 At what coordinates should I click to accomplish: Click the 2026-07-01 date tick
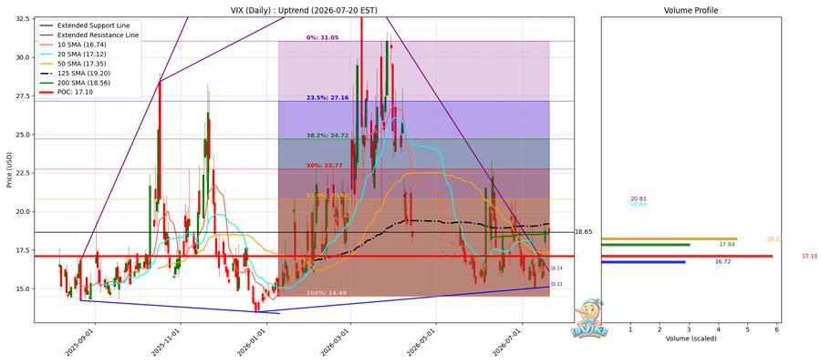(x=508, y=342)
